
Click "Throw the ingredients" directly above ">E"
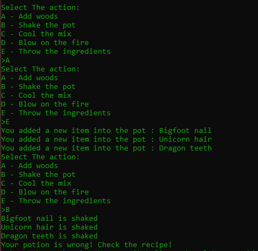tap(65, 113)
